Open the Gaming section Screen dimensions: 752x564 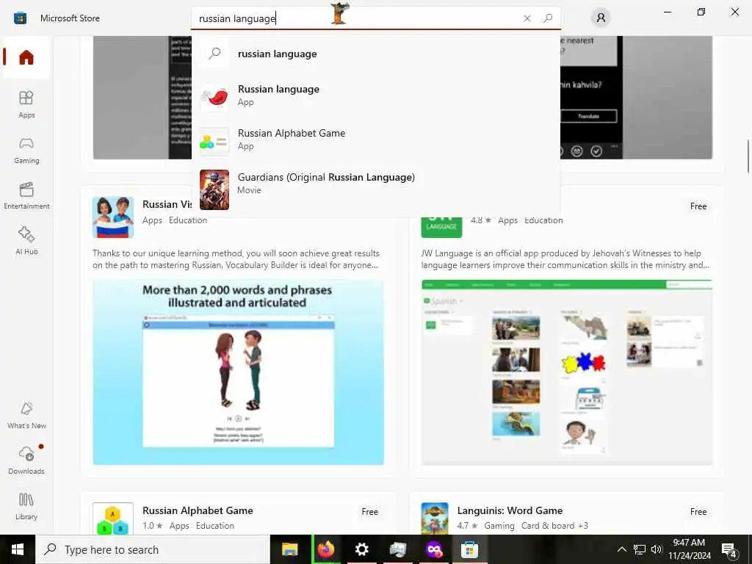[x=26, y=150]
